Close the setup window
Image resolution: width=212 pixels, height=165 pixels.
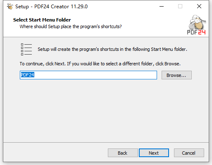coord(199,6)
